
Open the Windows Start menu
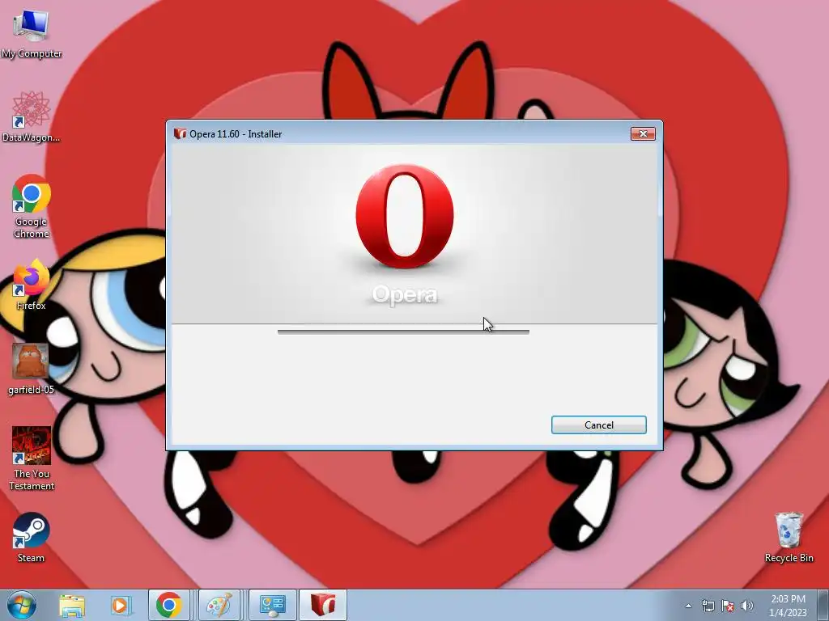point(22,605)
